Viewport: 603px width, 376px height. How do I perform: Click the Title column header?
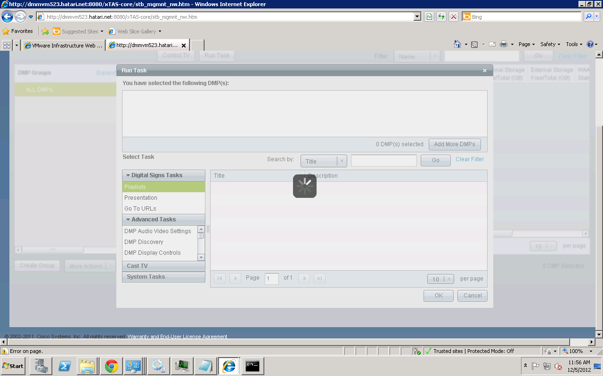257,176
